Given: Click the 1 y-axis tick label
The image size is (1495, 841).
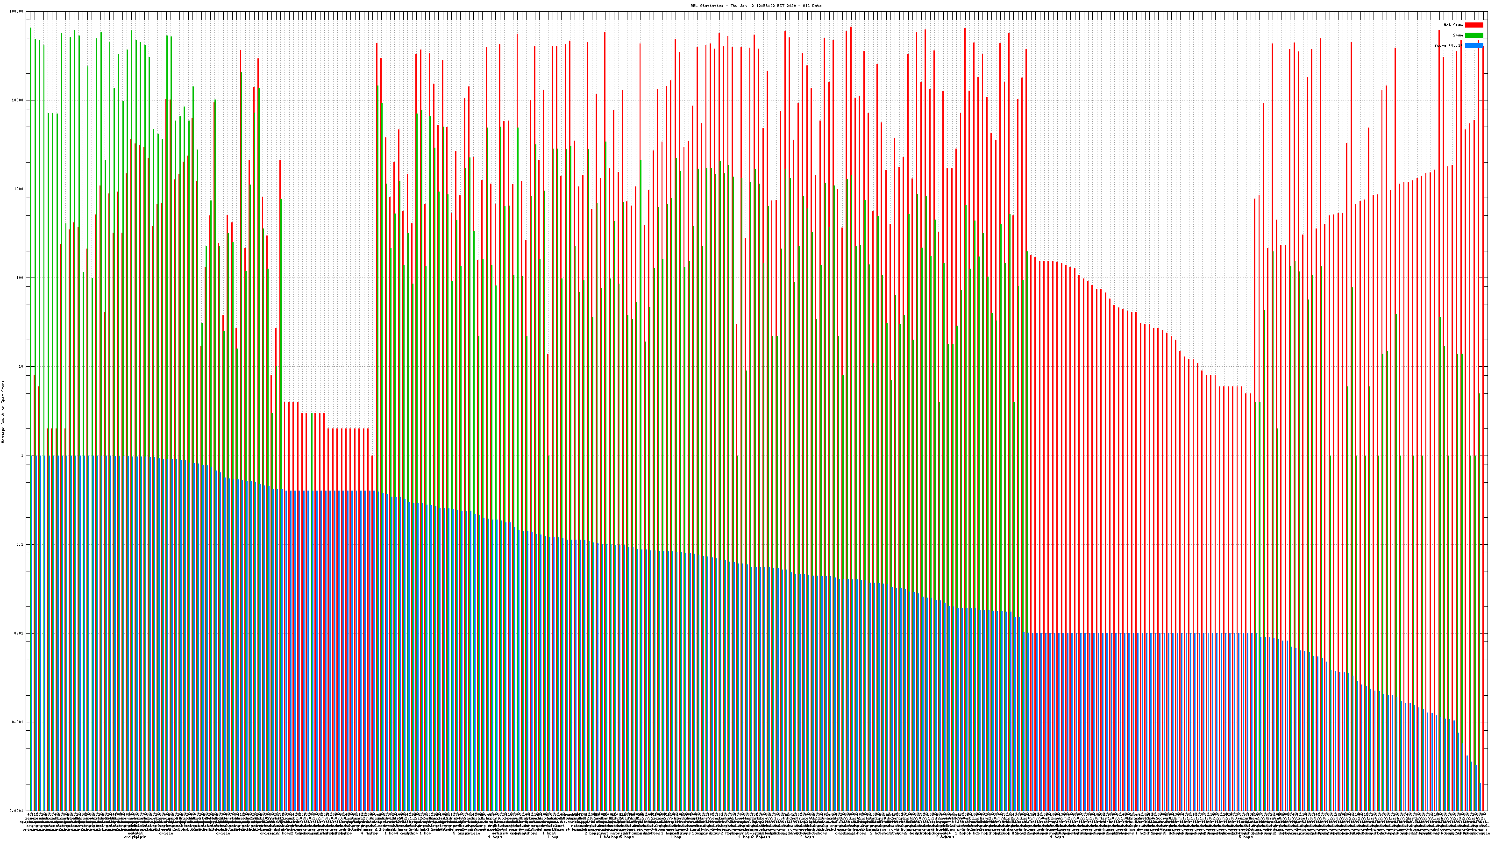Looking at the screenshot, I should [x=22, y=456].
